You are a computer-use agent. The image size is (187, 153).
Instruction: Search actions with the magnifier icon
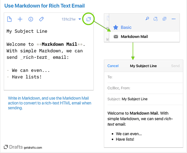[x=147, y=19]
